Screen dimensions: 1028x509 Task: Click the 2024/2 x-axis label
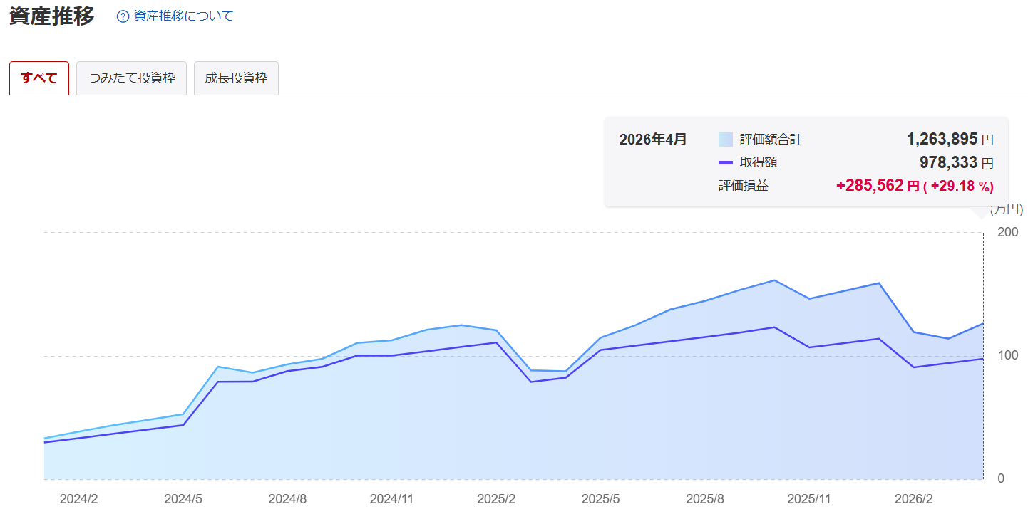(78, 499)
